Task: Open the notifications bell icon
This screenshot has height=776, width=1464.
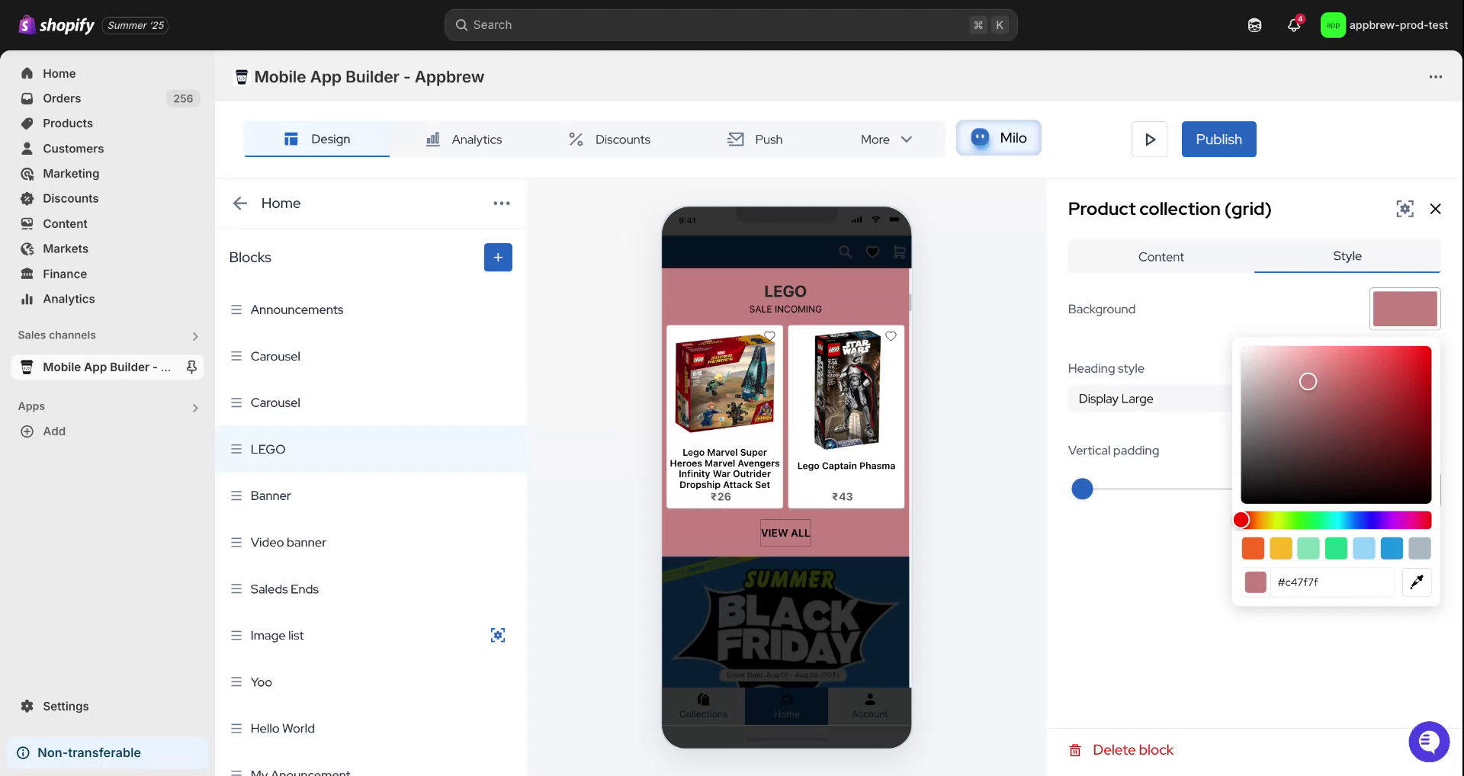Action: (1294, 25)
